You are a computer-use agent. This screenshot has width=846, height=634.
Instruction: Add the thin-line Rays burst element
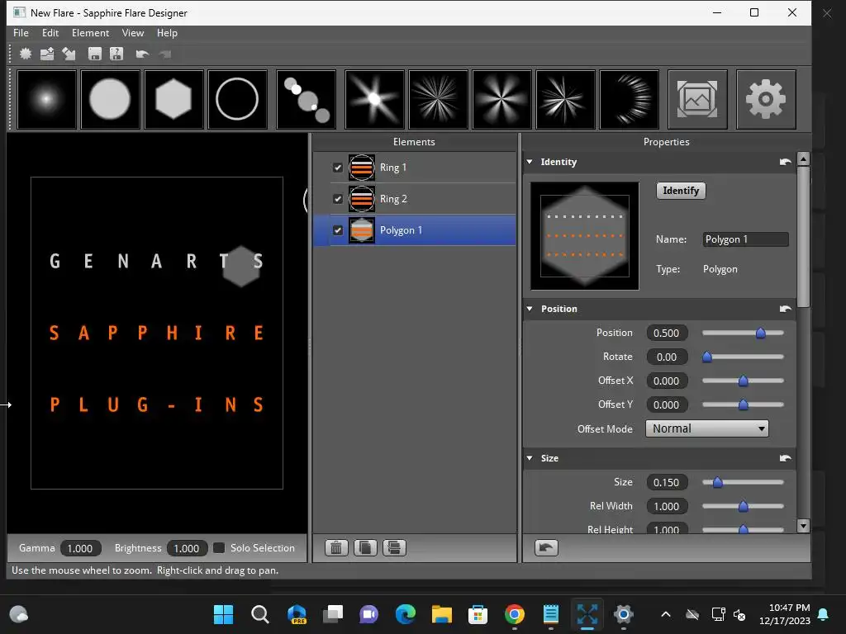point(438,99)
